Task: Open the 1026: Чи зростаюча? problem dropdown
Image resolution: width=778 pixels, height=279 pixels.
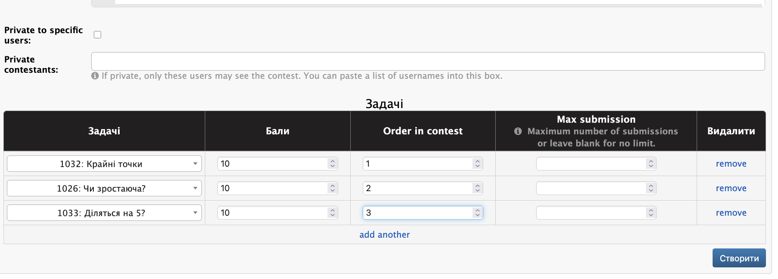Action: 104,188
